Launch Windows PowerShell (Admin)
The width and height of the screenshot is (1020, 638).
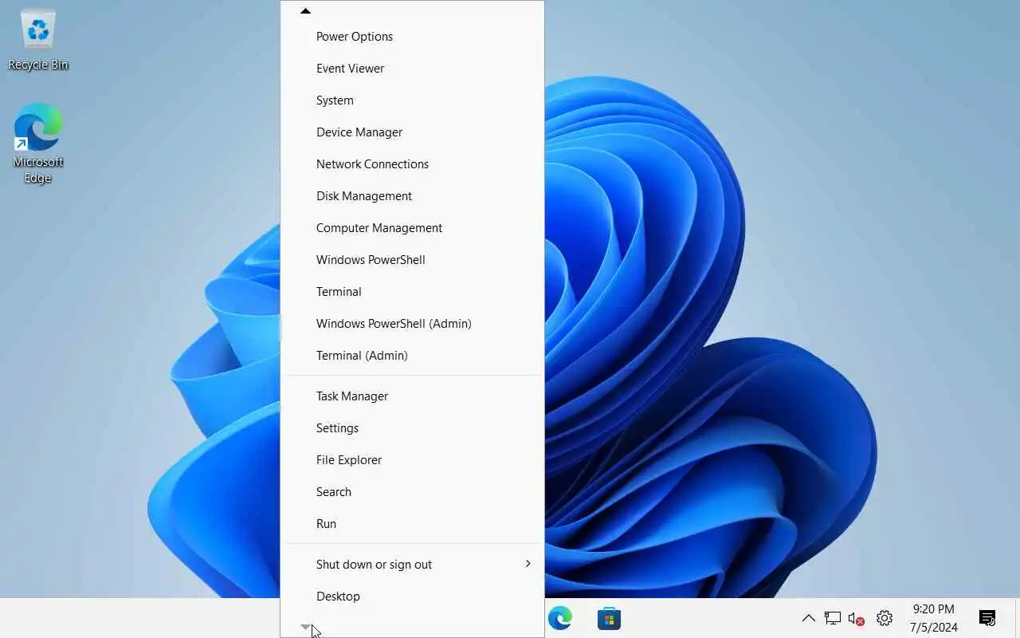pos(413,324)
